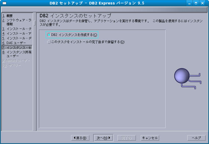Go to step 2 ソフトウェア・ラ 情報
The image size is (209, 144).
coord(17,22)
